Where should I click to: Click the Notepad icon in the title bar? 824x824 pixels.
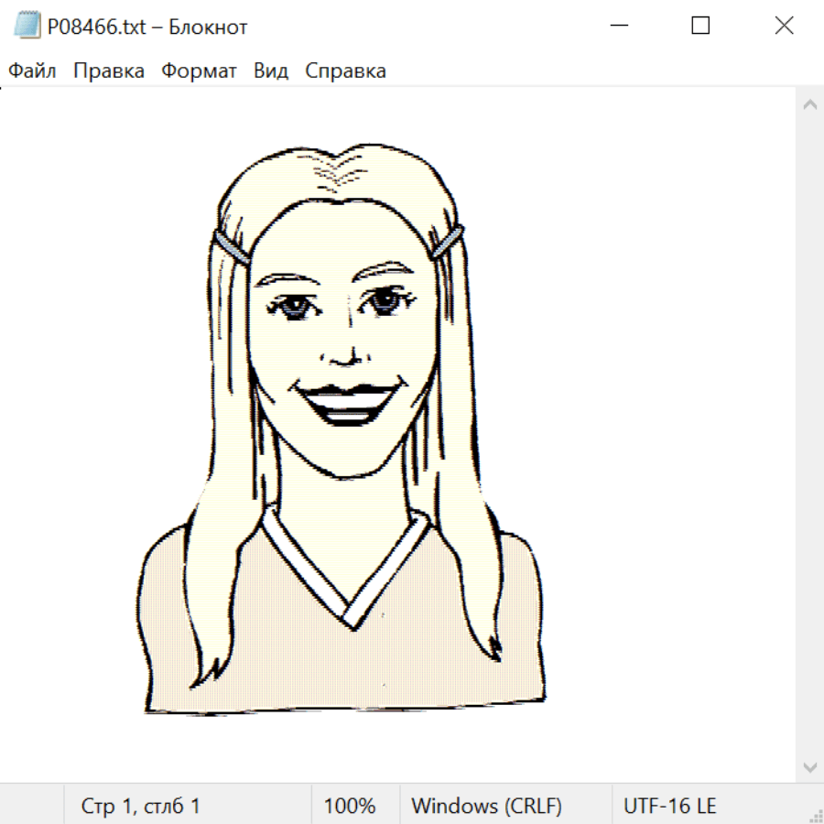(x=27, y=27)
